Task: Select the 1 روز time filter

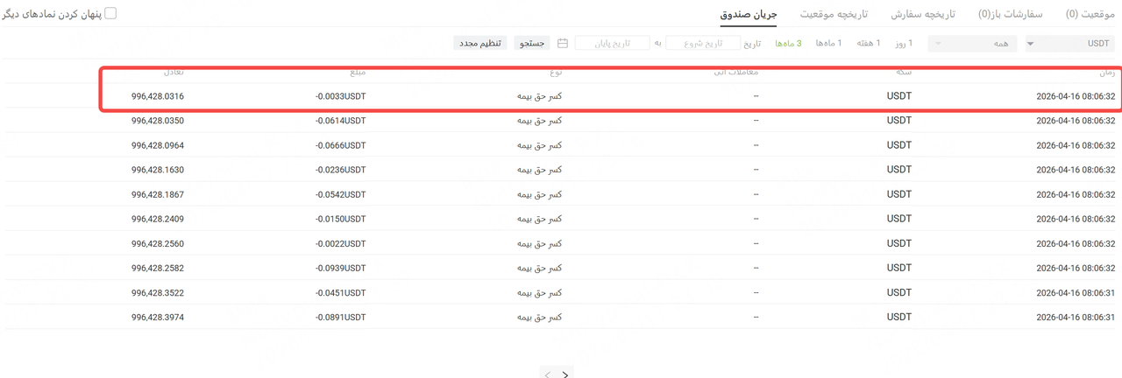Action: pyautogui.click(x=903, y=43)
